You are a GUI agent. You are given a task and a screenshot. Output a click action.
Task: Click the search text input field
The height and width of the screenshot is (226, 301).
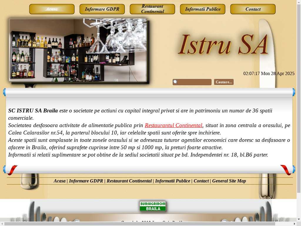(192, 82)
